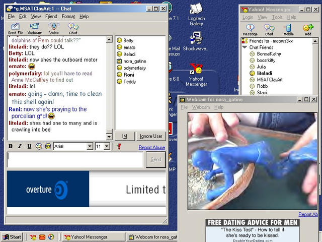Select Betty's smiley in chat user list
The width and height of the screenshot is (322, 242).
pos(119,40)
